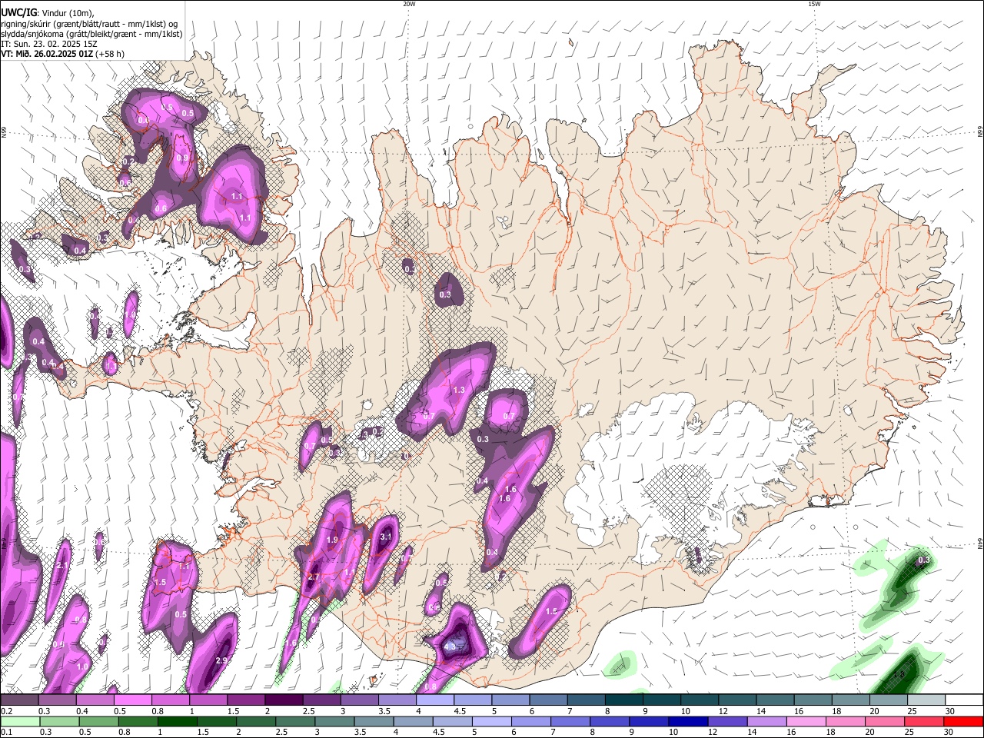Click the 1.9 precipitation value on the map
Image resolution: width=984 pixels, height=738 pixels.
[x=332, y=540]
